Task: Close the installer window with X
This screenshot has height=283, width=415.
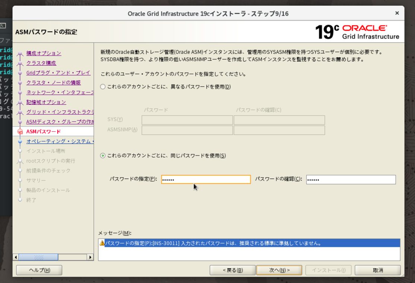Action: 397,13
